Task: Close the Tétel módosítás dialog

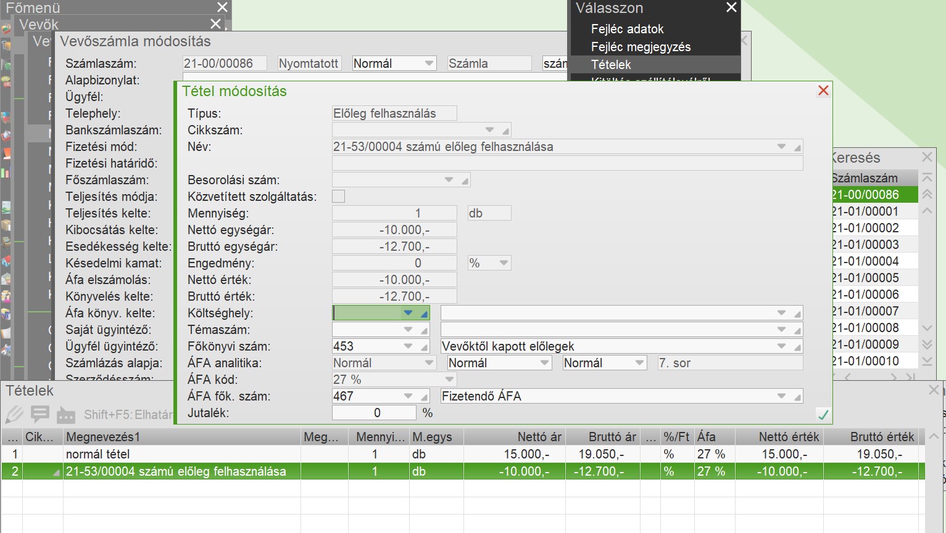Action: (x=823, y=91)
